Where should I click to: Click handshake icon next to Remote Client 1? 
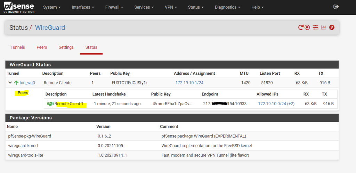click(x=50, y=104)
